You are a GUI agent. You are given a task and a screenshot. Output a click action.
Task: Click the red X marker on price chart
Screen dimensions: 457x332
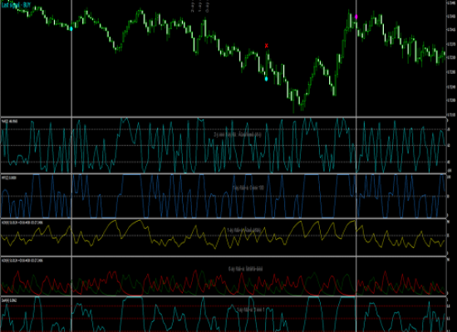[267, 46]
